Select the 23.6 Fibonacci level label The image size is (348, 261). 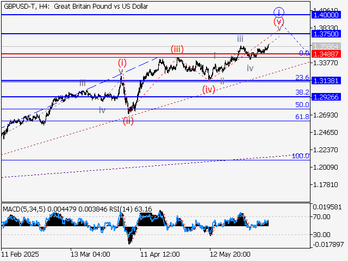click(302, 78)
